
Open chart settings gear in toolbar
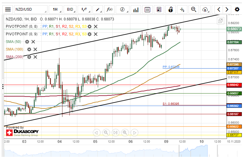pyautogui.click(x=237, y=9)
